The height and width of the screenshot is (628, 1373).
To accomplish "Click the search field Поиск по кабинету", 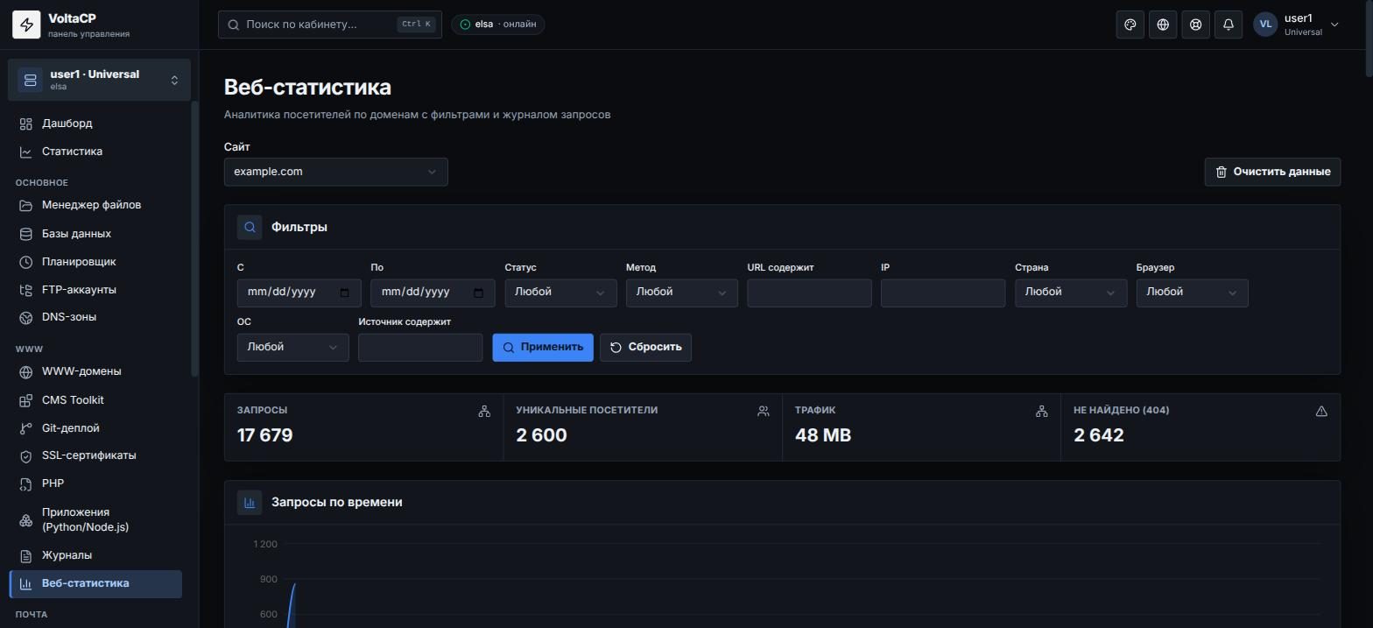I will coord(330,25).
